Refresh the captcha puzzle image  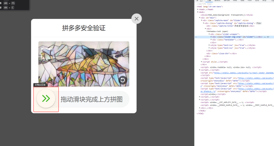123,80
